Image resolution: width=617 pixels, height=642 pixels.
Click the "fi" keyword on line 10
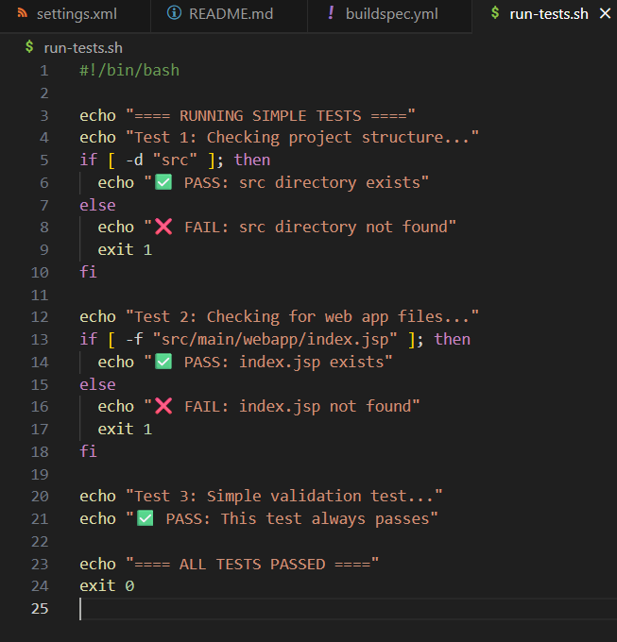click(x=88, y=272)
